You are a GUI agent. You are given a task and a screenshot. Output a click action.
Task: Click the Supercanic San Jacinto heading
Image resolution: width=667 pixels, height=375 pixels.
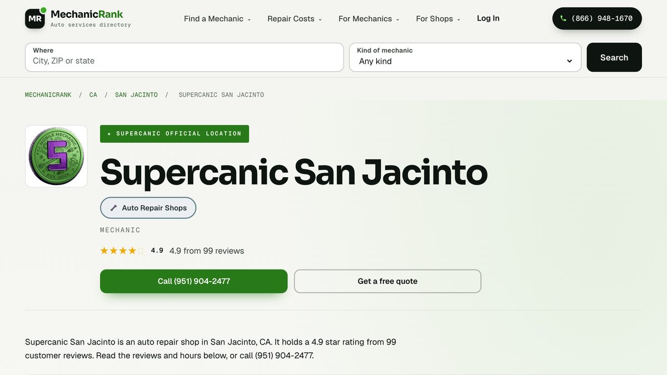(294, 172)
